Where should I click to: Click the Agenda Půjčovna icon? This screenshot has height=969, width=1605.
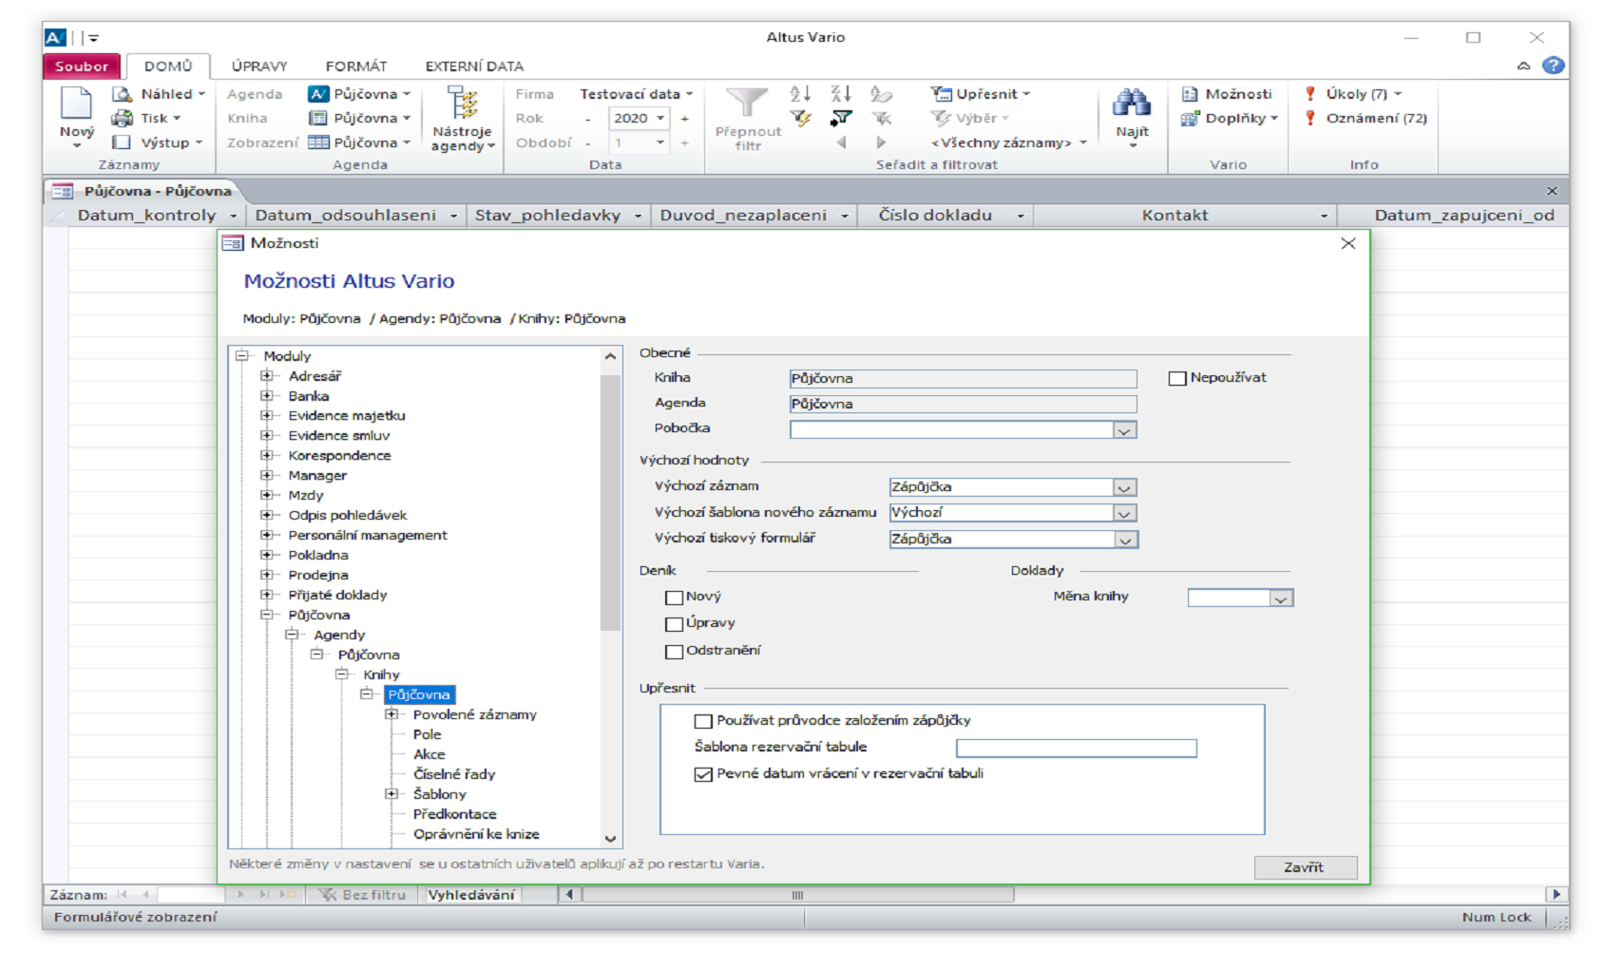318,94
